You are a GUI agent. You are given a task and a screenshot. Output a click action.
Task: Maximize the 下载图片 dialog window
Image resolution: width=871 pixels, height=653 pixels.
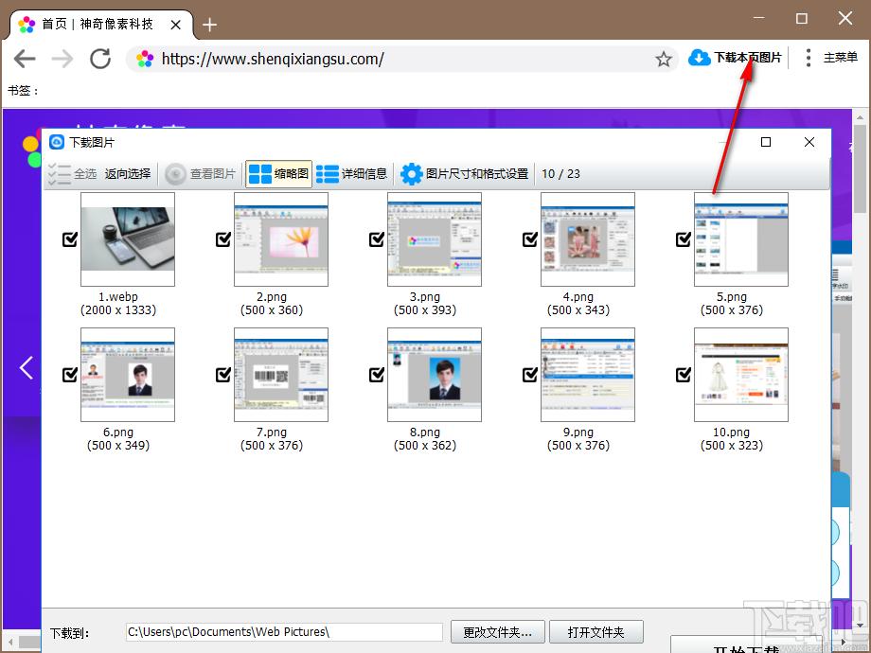[766, 142]
